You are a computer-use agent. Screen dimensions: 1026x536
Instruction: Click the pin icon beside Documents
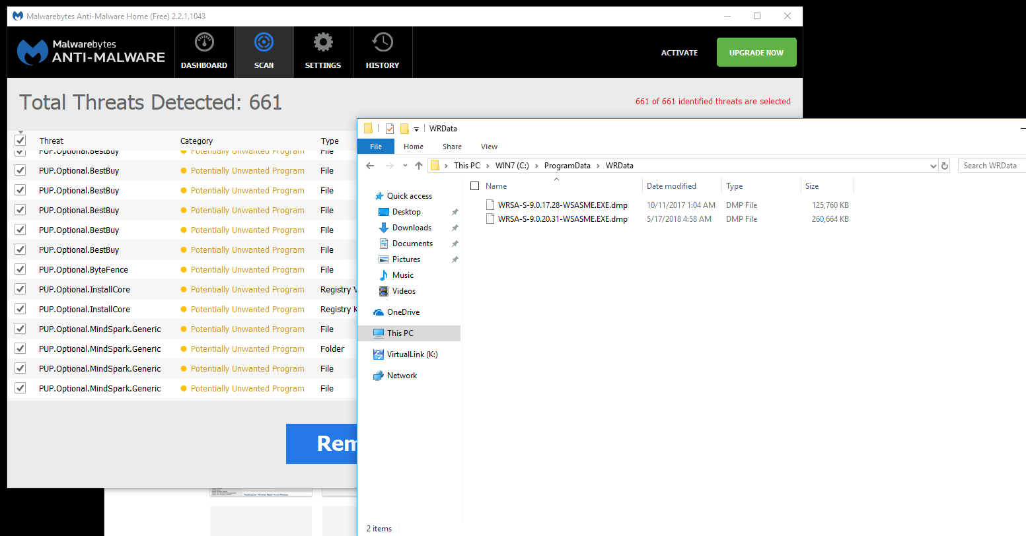pos(455,244)
